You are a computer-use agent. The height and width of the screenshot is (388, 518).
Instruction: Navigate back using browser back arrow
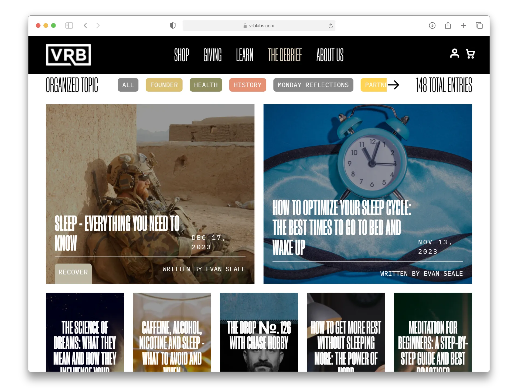[86, 25]
